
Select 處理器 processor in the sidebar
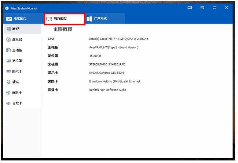[22, 39]
